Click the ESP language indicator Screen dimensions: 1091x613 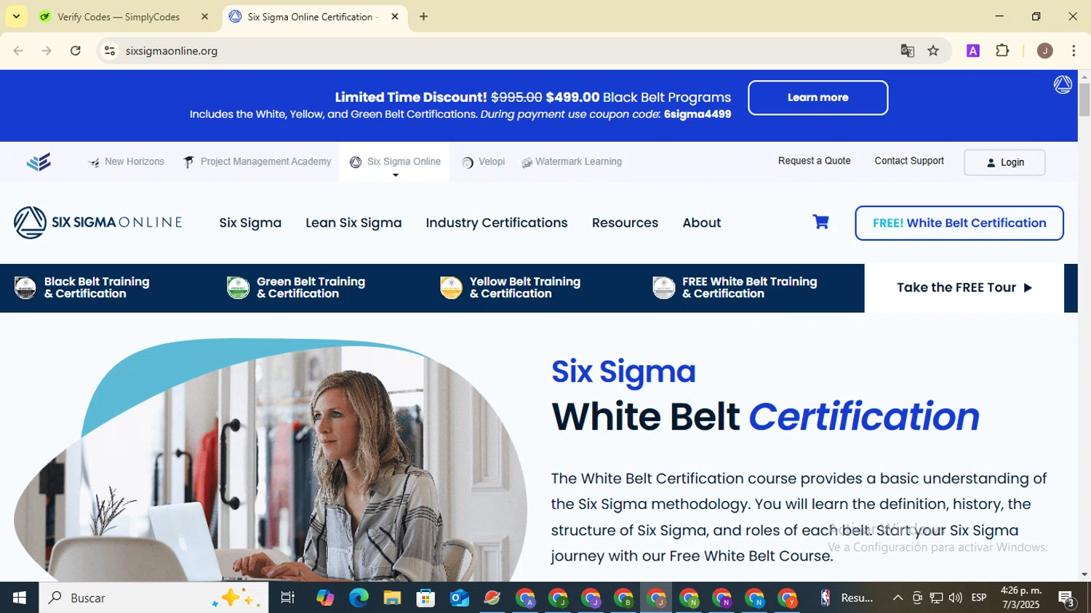click(x=979, y=598)
